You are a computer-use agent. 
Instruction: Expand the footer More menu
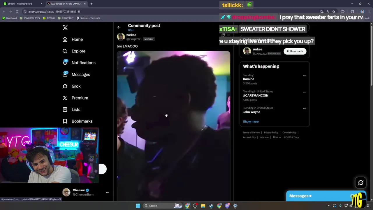[x=277, y=137]
